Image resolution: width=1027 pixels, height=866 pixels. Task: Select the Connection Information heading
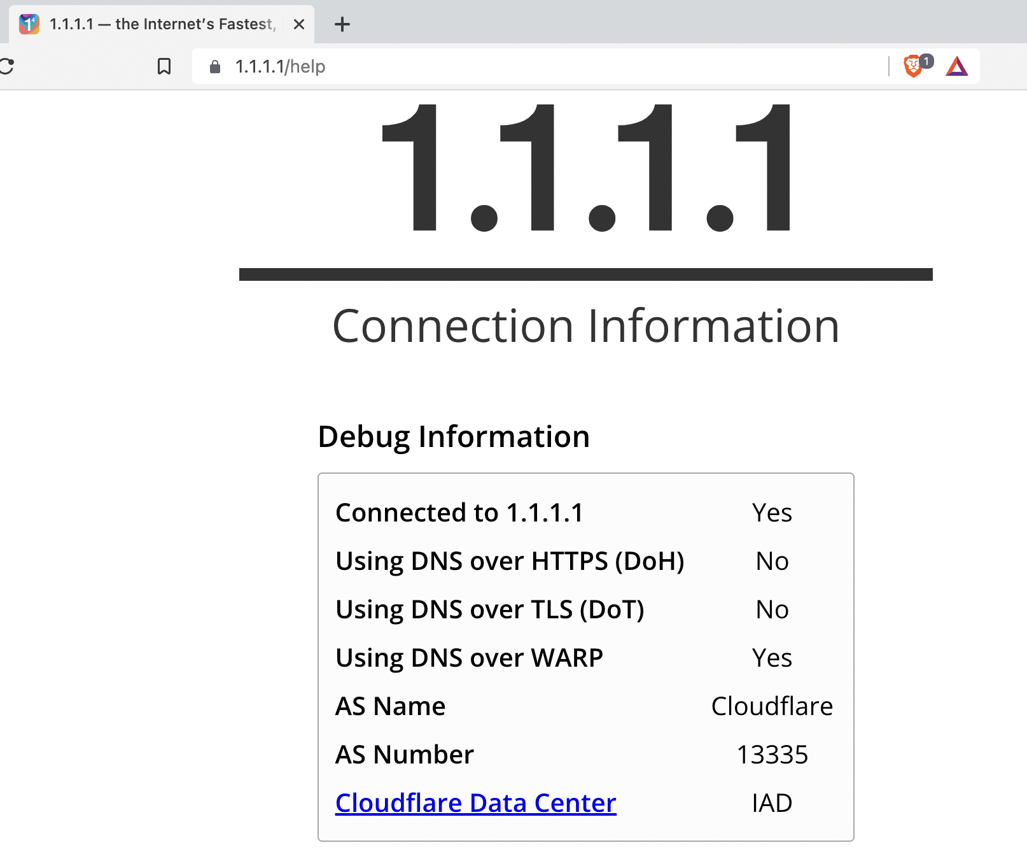586,326
